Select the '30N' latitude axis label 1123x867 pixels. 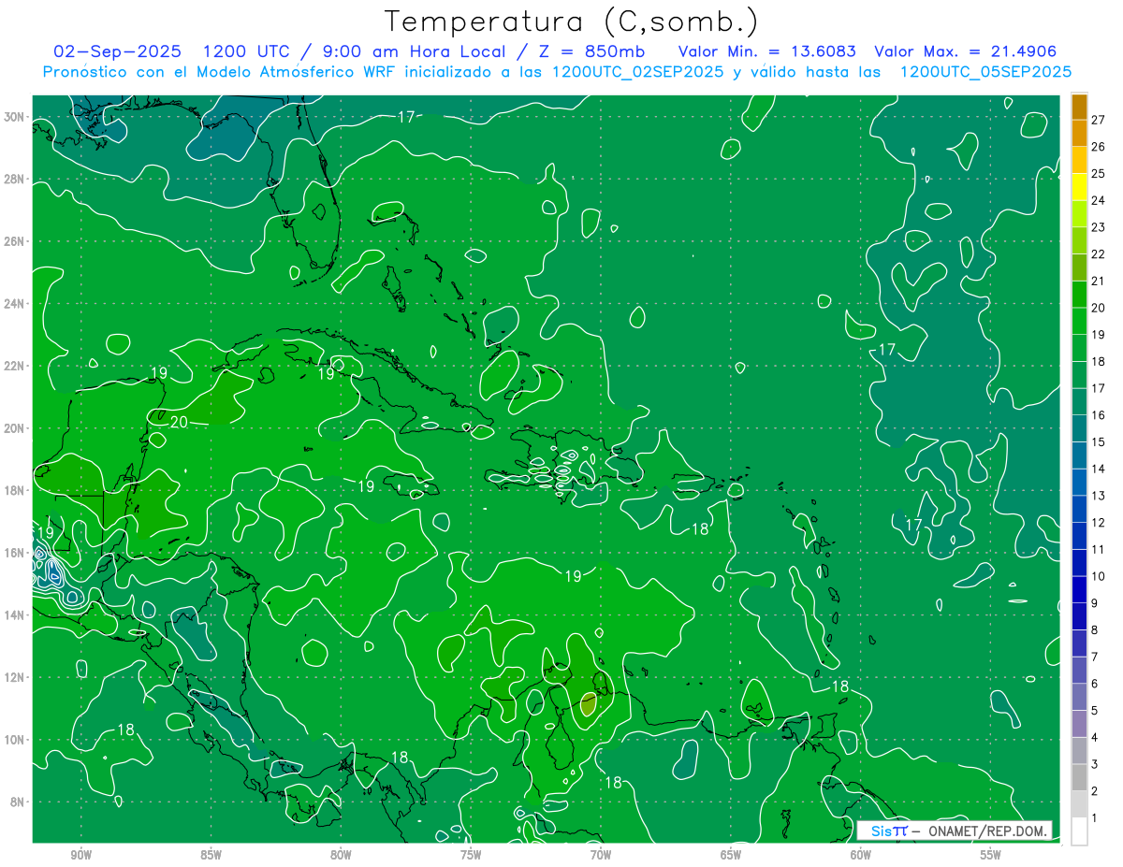[15, 116]
